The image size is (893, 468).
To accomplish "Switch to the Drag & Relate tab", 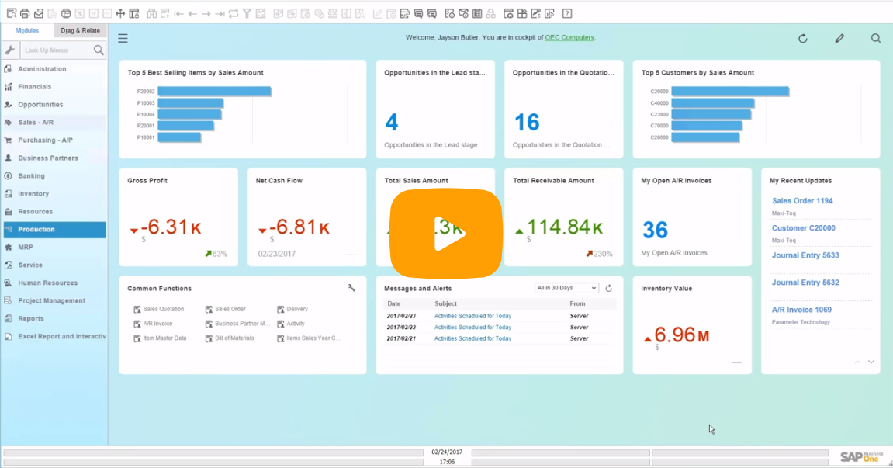I will coord(81,31).
